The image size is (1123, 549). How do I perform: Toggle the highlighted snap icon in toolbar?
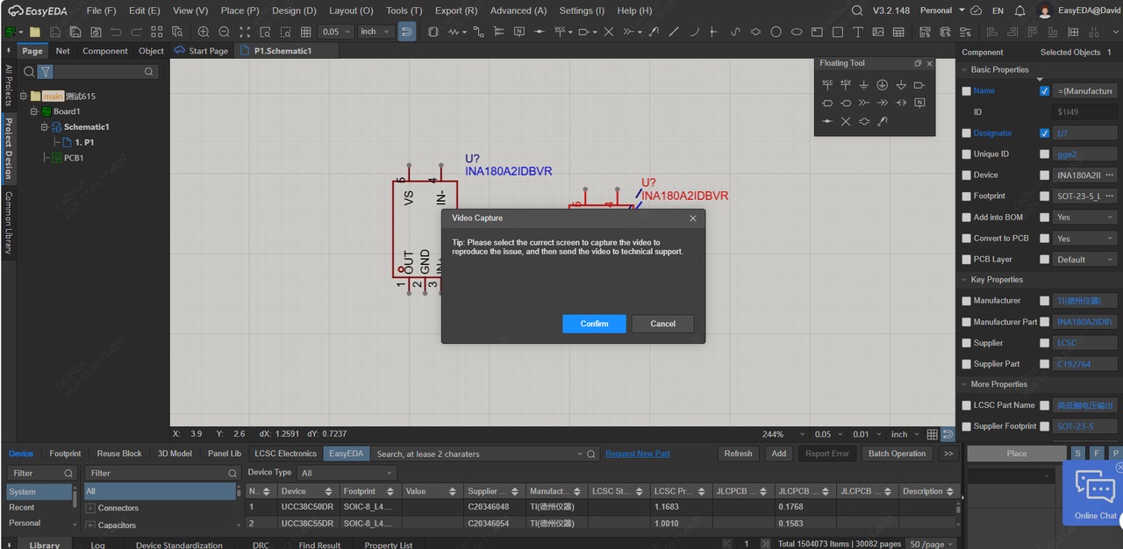tap(407, 32)
